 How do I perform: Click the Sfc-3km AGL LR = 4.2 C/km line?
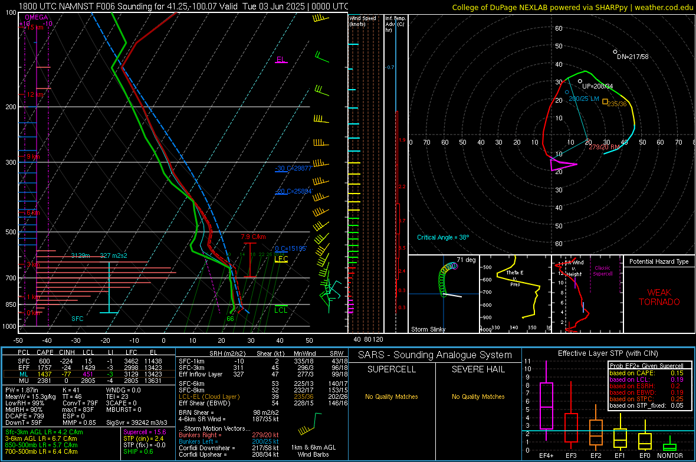(x=44, y=432)
